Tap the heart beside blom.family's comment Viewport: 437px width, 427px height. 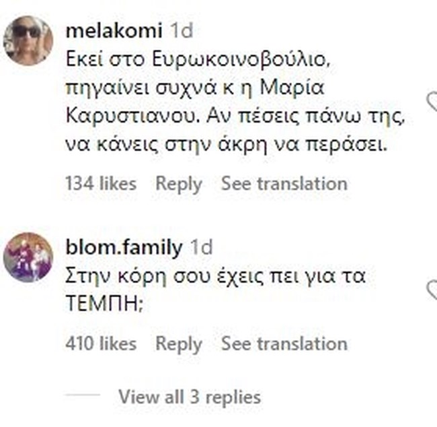pyautogui.click(x=432, y=290)
